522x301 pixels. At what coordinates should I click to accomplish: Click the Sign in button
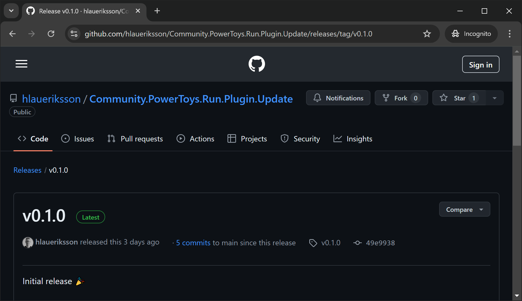click(480, 65)
